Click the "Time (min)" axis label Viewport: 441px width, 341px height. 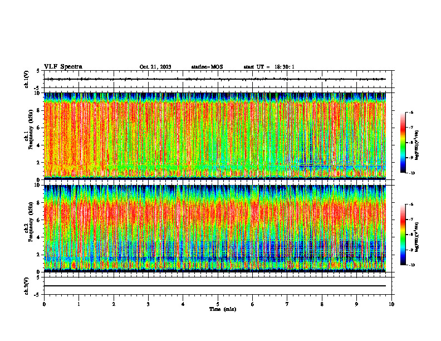click(x=223, y=309)
